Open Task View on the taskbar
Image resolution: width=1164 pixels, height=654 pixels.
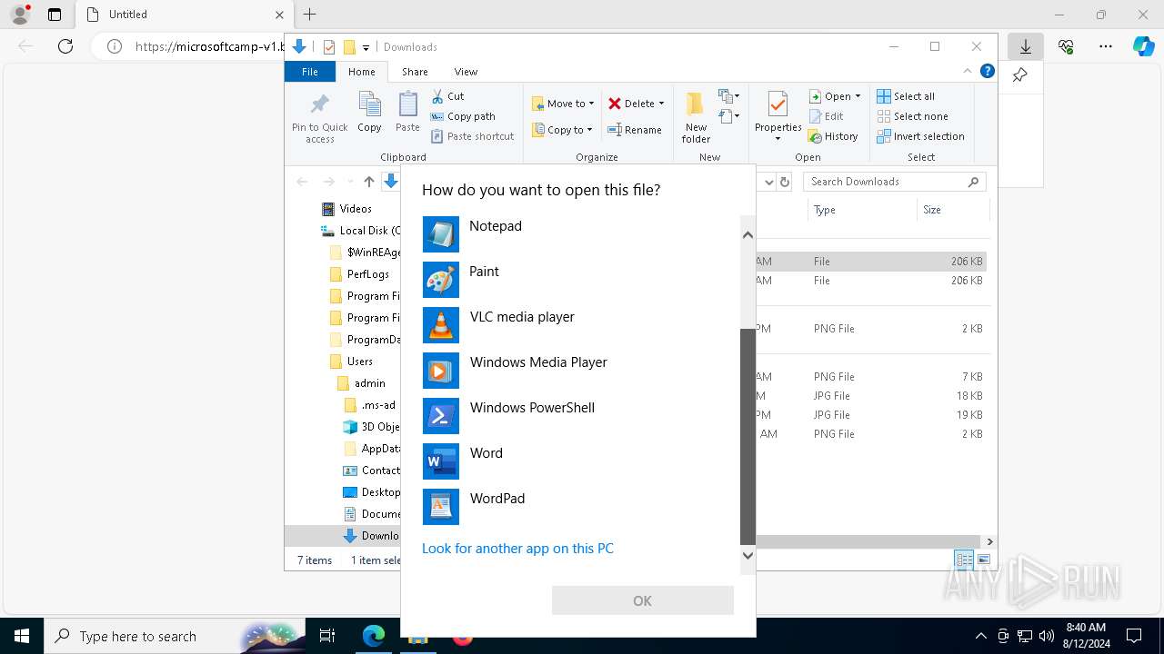pos(327,636)
